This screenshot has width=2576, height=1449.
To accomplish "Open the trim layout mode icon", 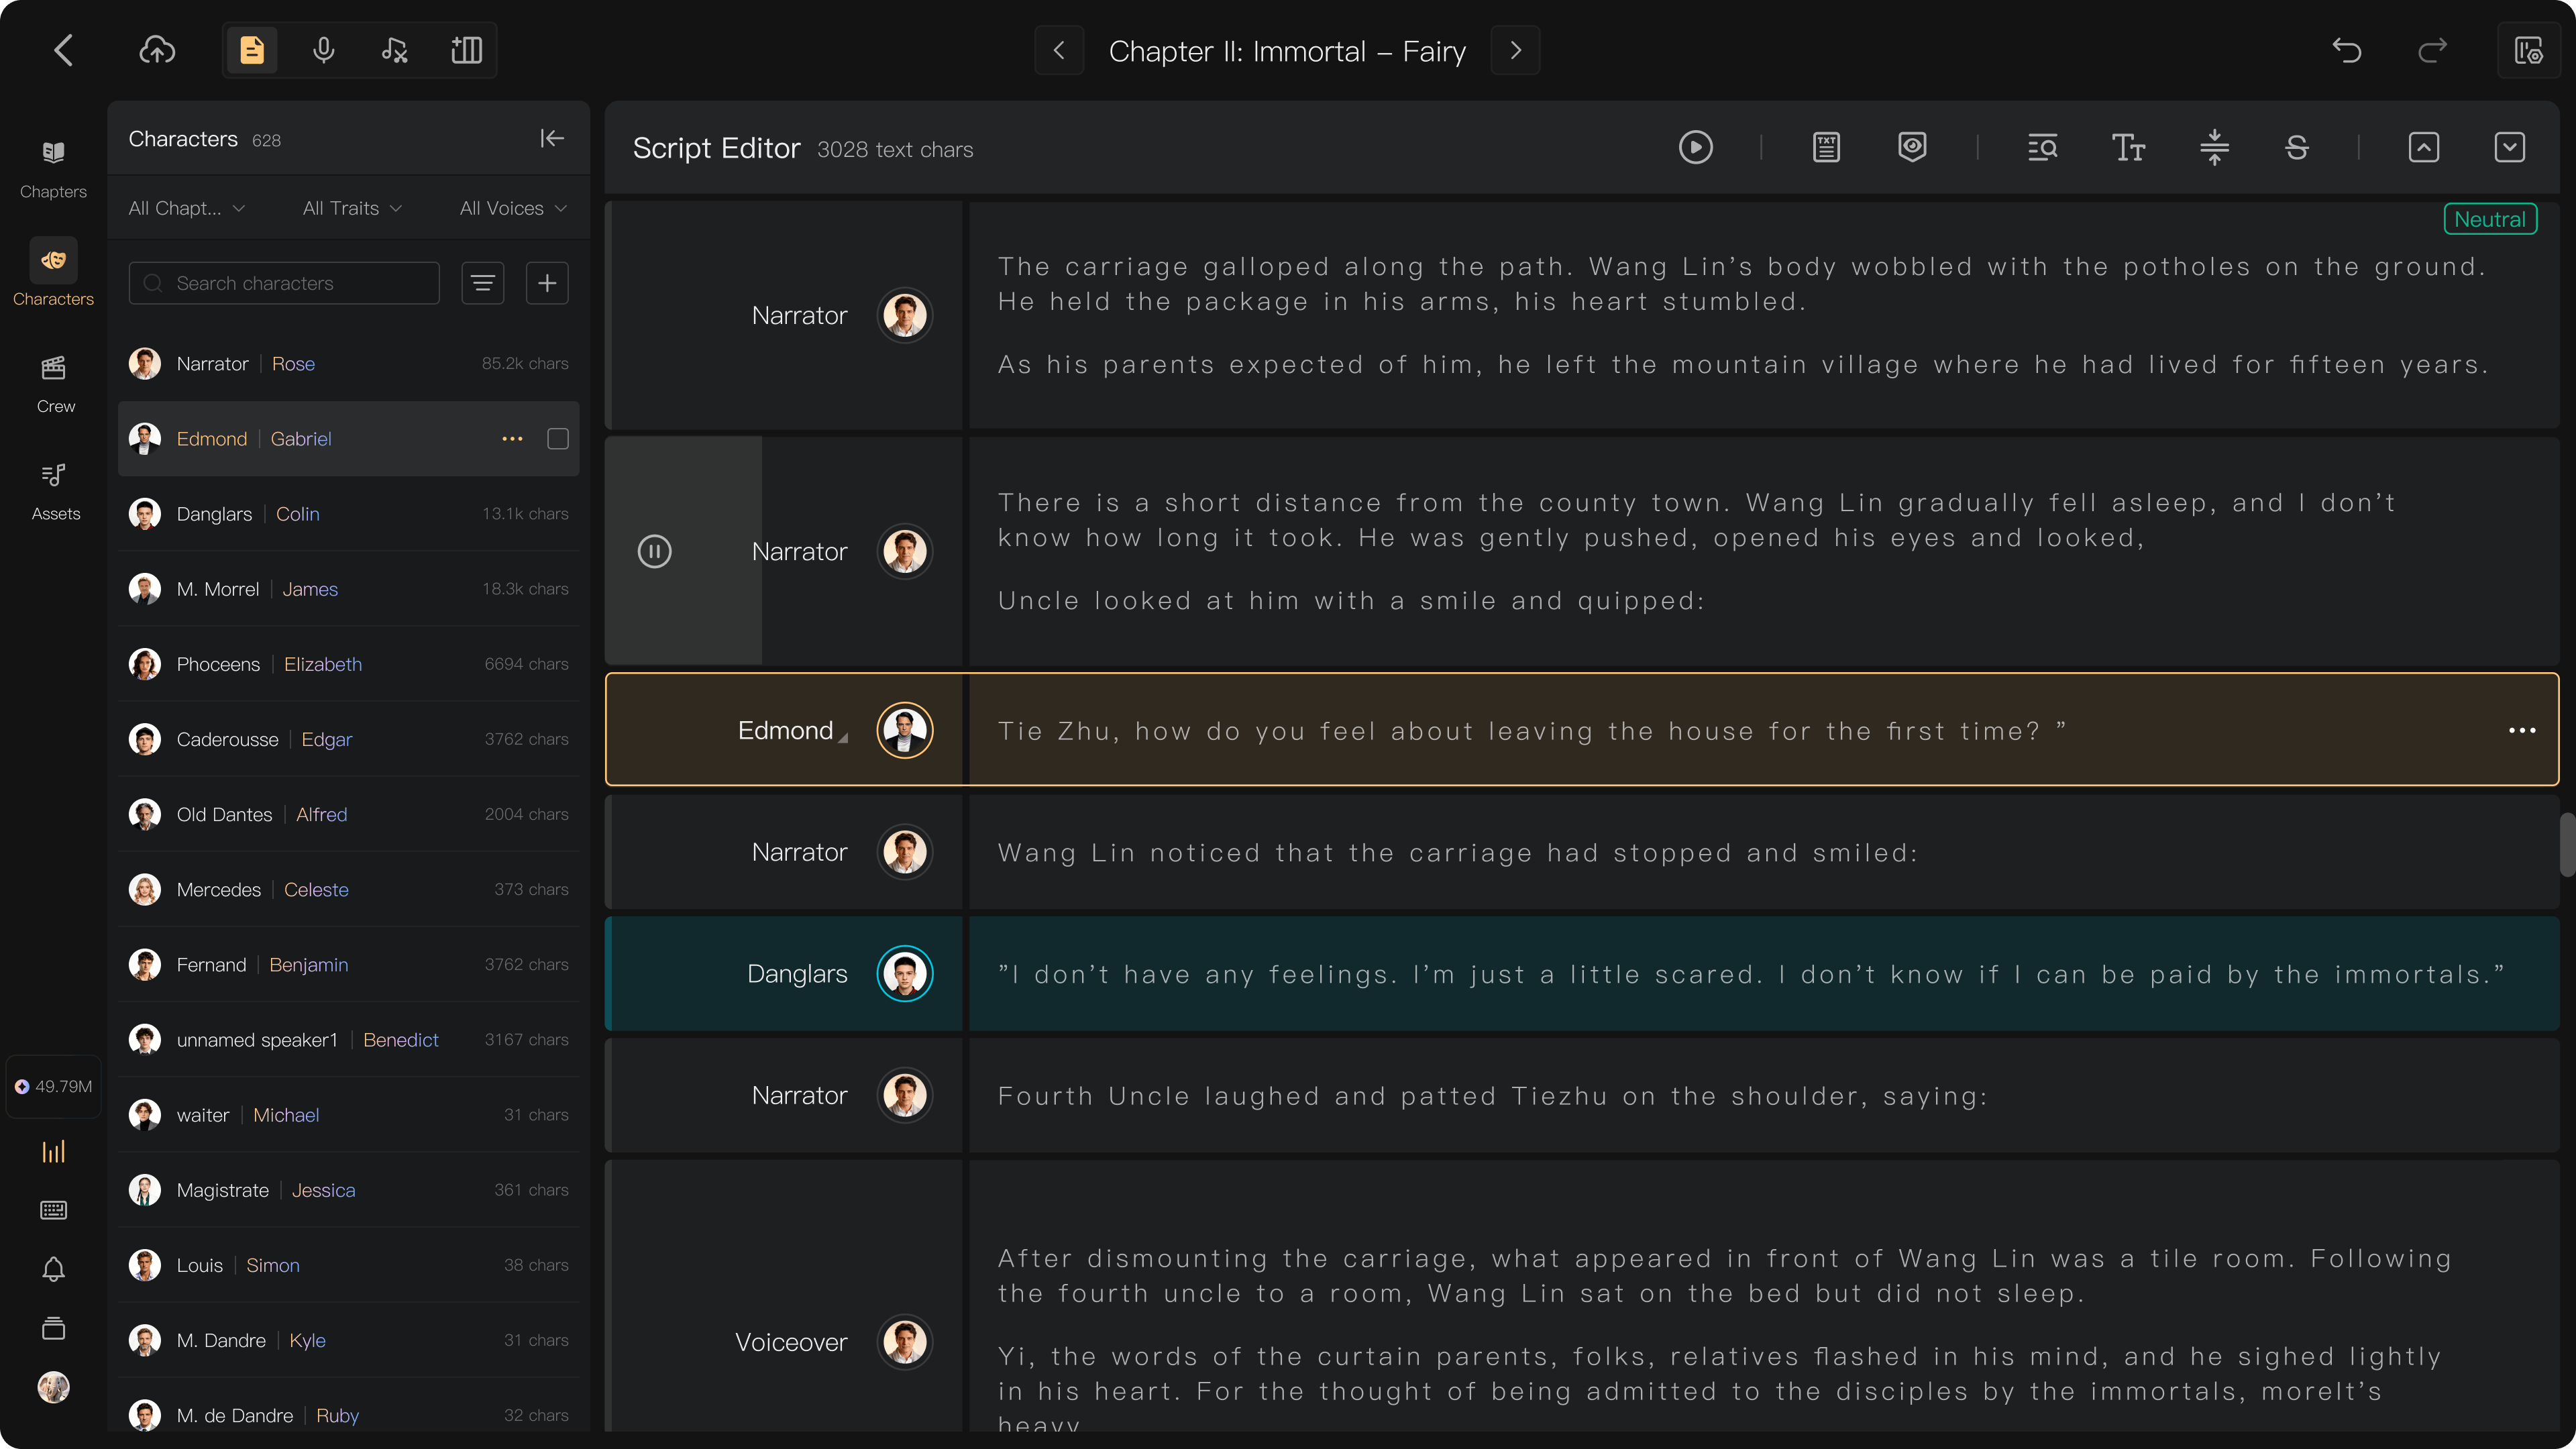I will 466,50.
